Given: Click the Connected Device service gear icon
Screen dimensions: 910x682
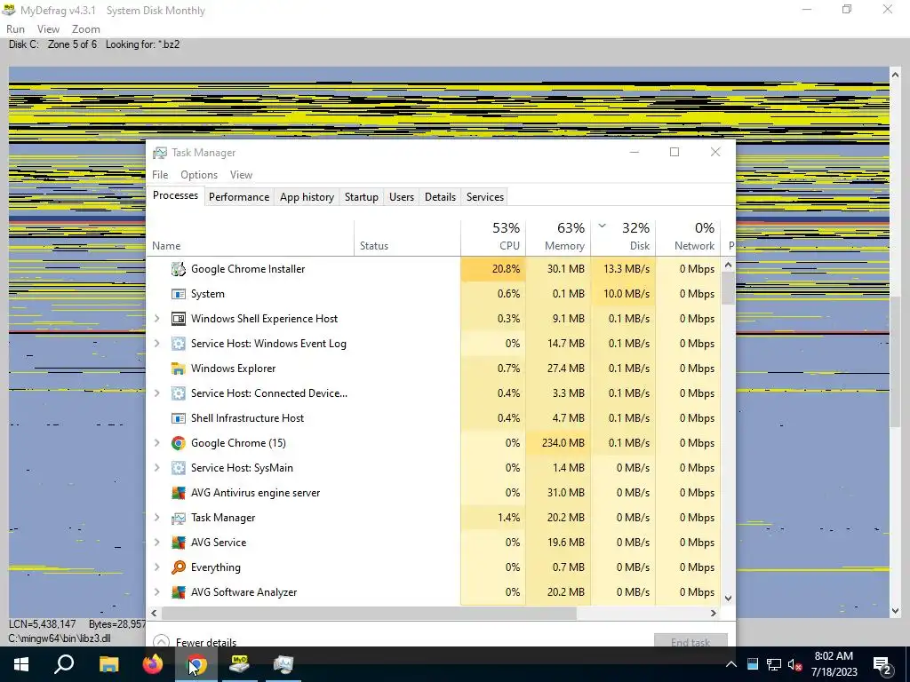Looking at the screenshot, I should coord(178,393).
